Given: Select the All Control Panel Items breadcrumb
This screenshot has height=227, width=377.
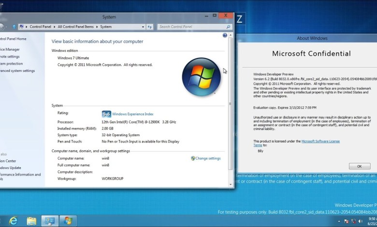Looking at the screenshot, I should coord(75,27).
